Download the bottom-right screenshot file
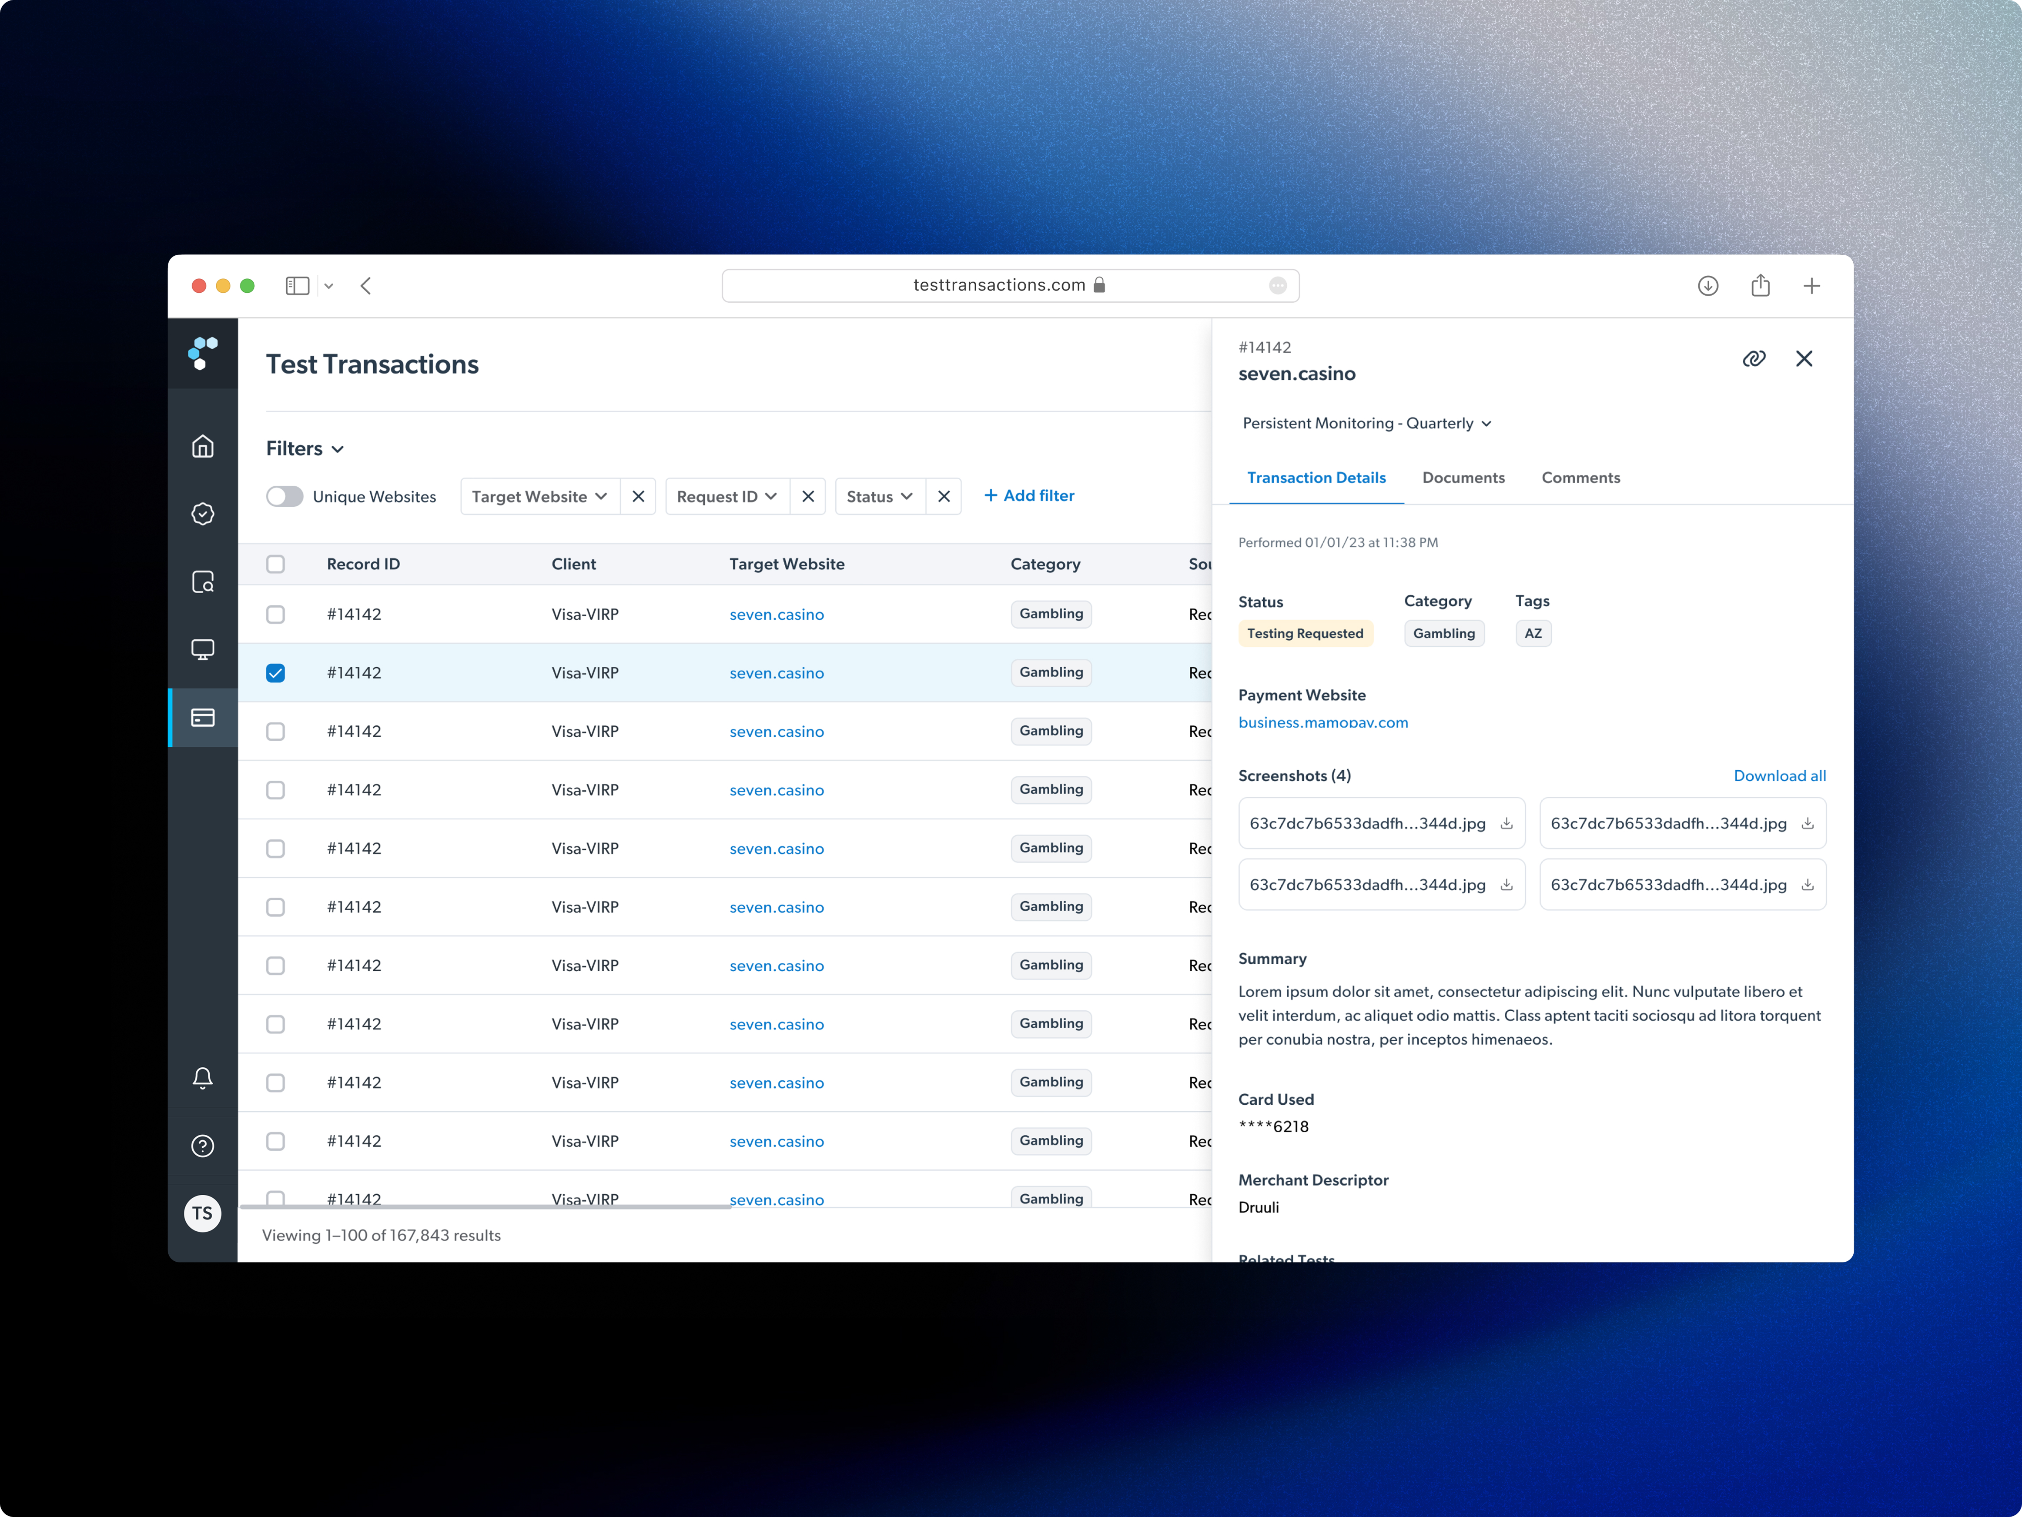 pos(1807,885)
